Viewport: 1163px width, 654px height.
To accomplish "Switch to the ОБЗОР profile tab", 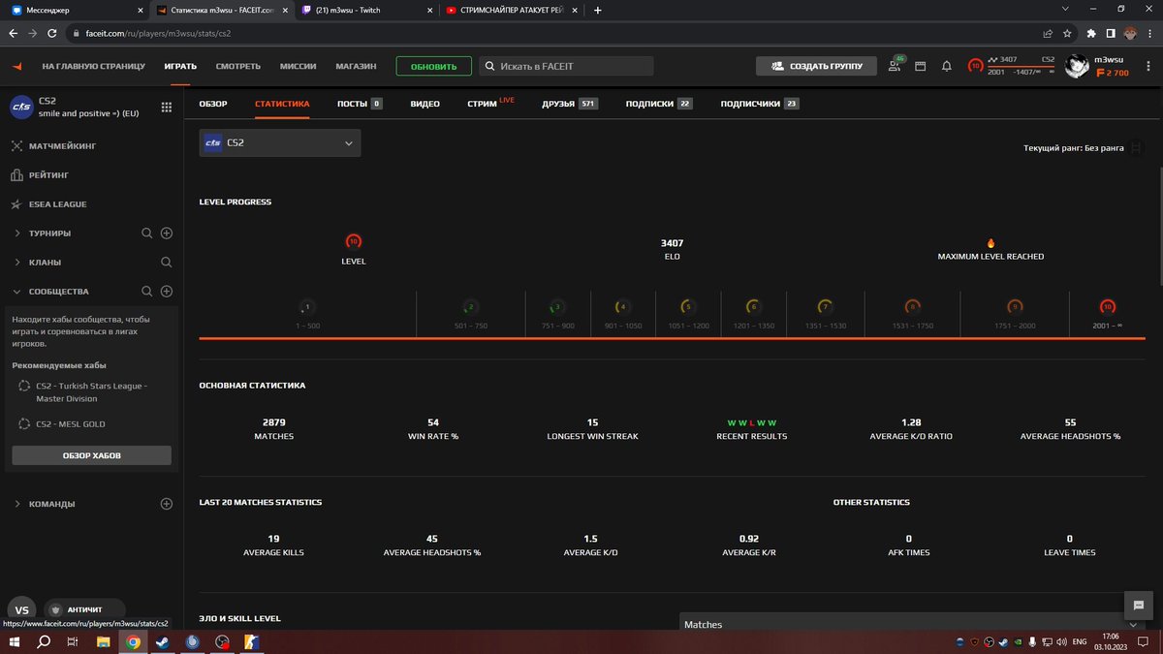I will click(213, 104).
